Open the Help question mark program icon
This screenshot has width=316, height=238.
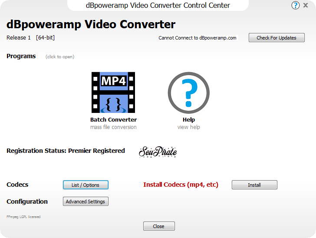click(x=189, y=93)
